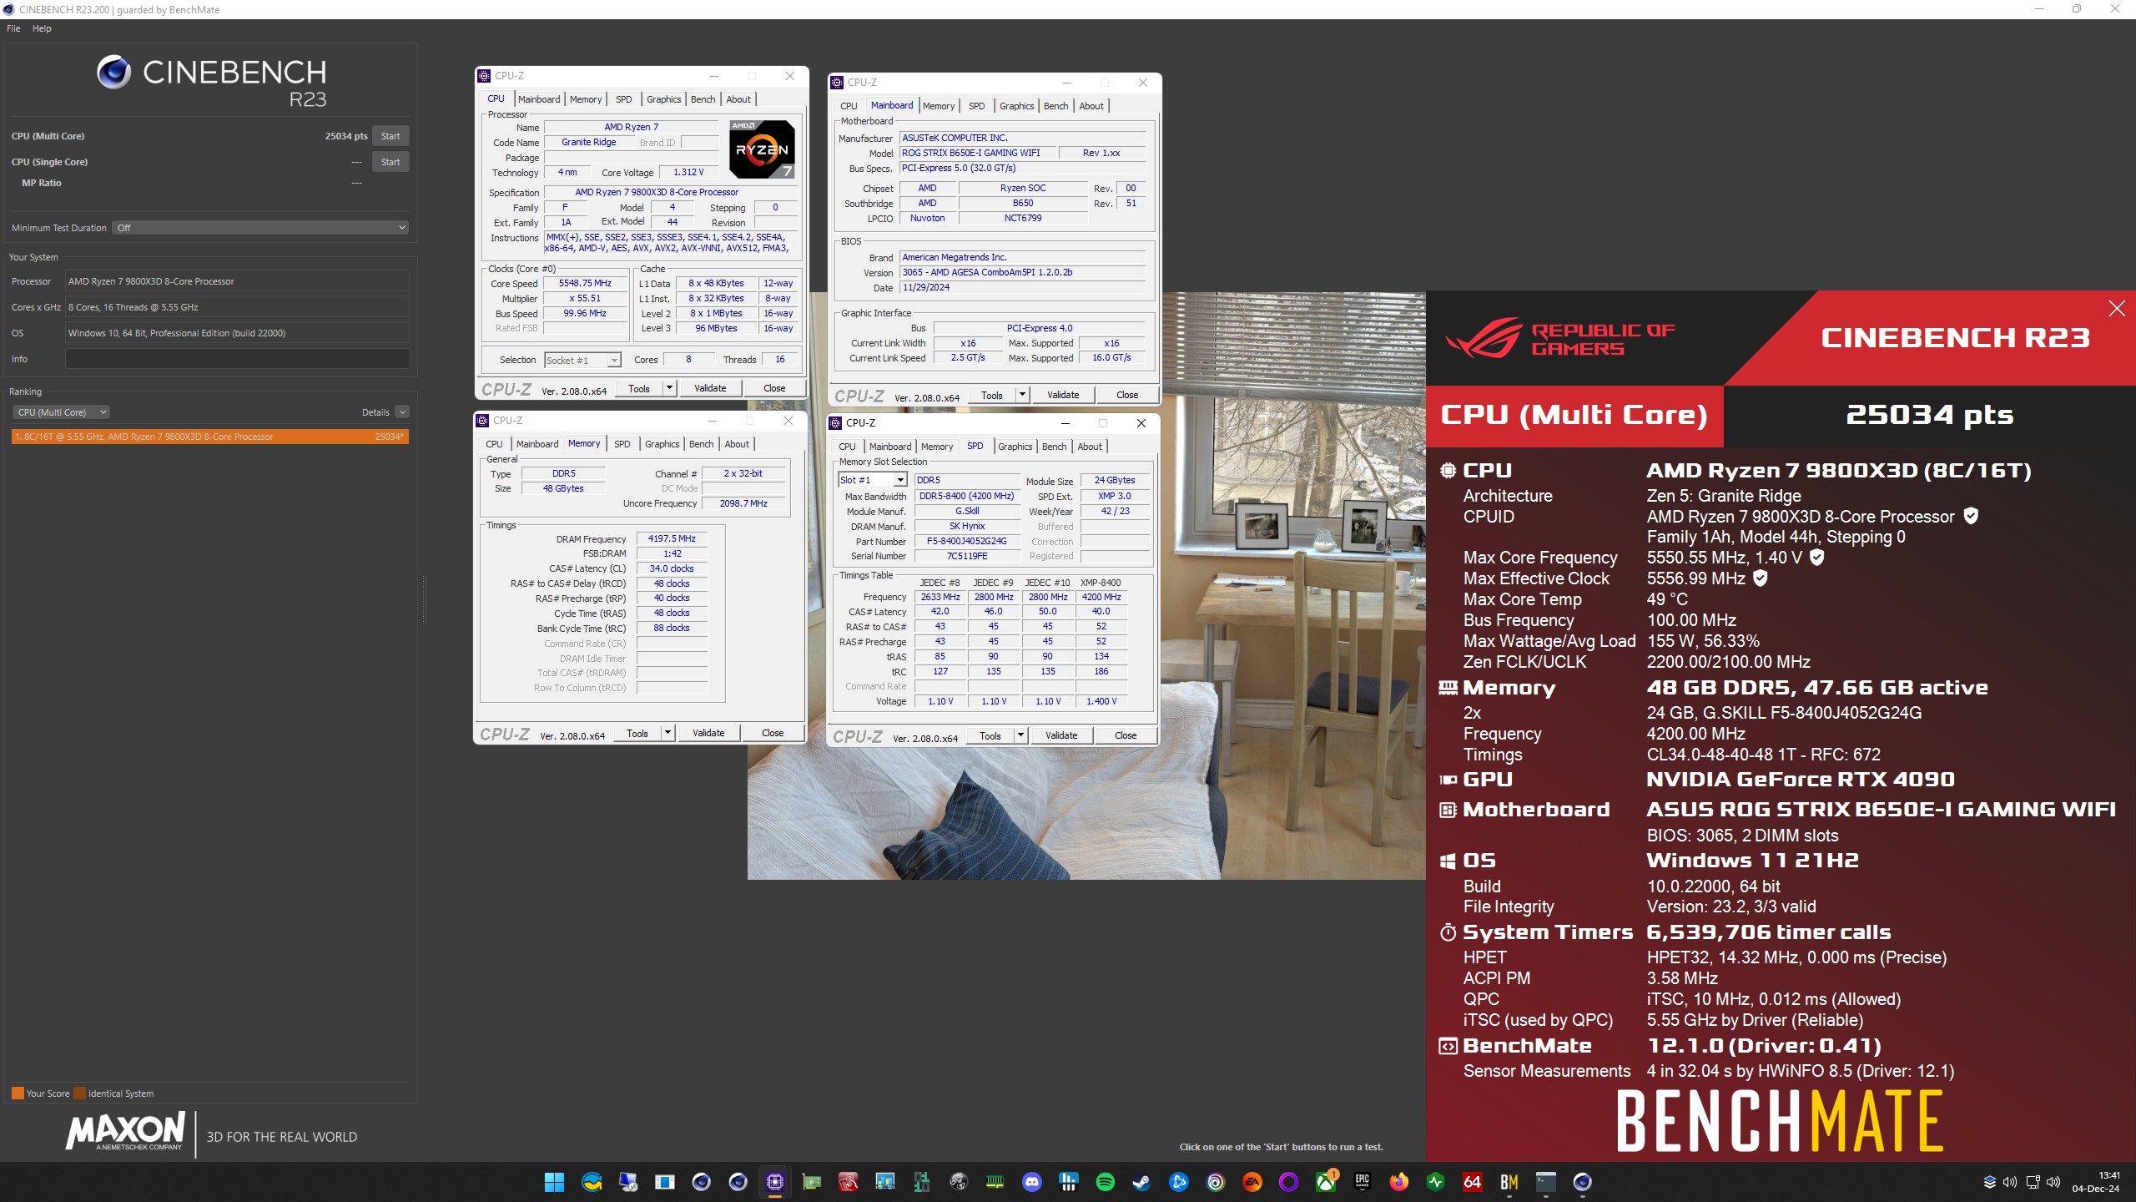Open the Ubisoft Connect taskbar icon
Screen dimensions: 2136x1202
(1215, 1182)
